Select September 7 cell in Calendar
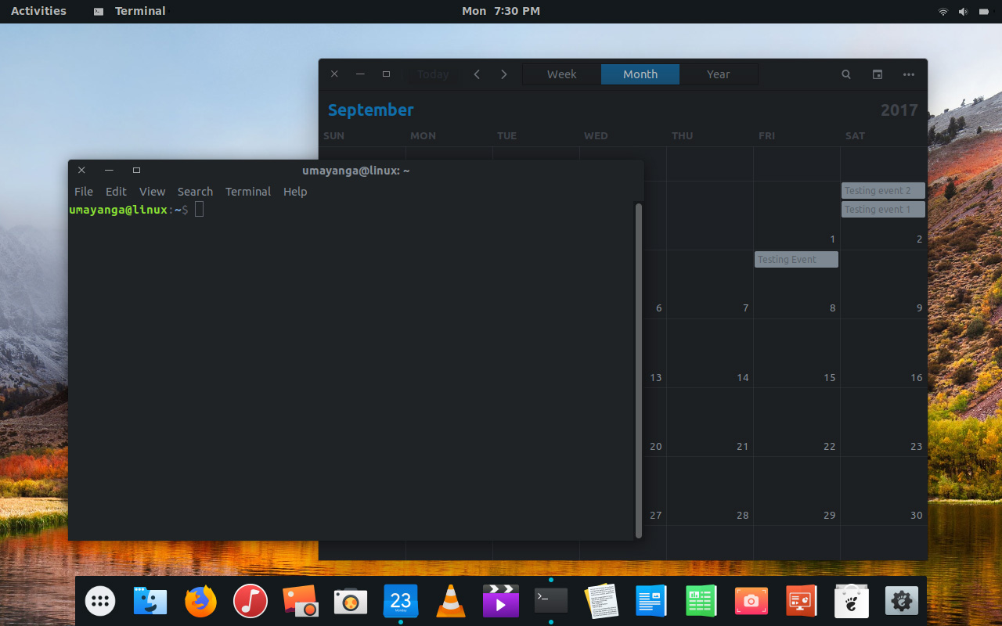Viewport: 1002px width, 626px height. (710, 284)
